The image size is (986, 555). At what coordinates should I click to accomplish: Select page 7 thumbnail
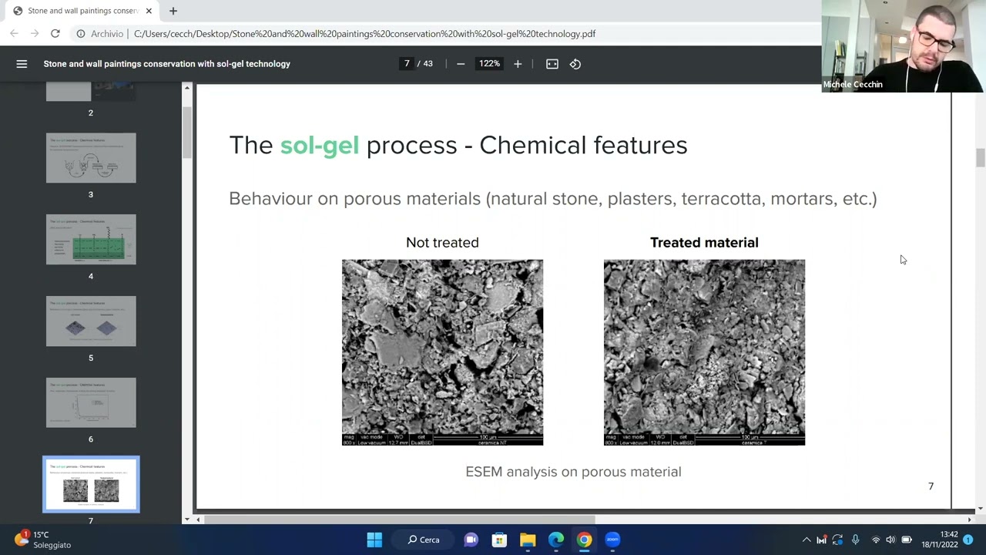[91, 484]
